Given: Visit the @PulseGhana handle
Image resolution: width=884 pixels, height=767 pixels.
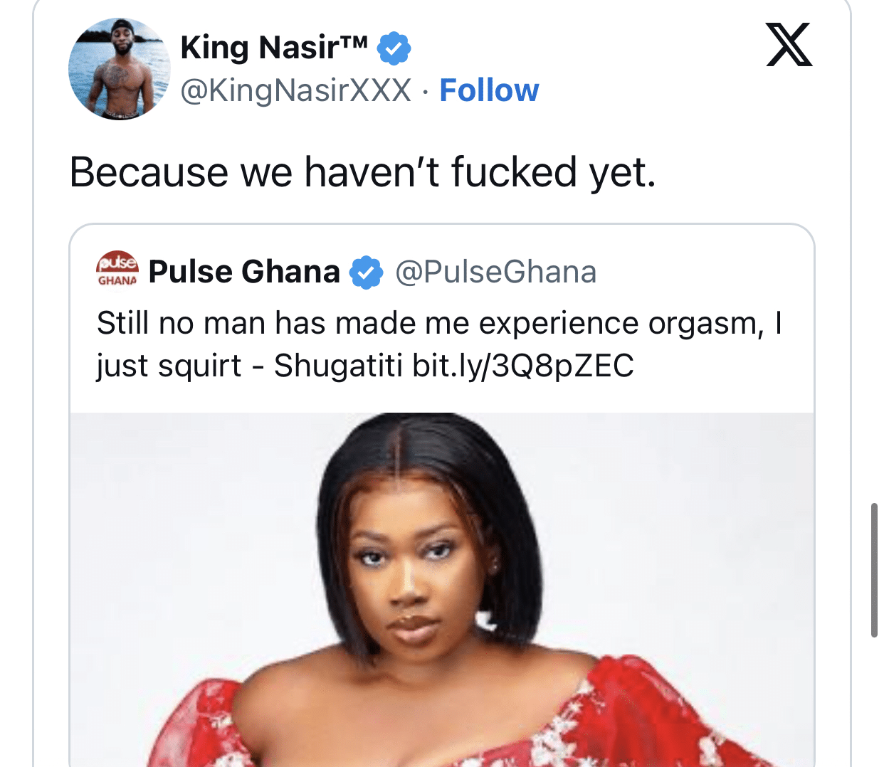Looking at the screenshot, I should (496, 272).
